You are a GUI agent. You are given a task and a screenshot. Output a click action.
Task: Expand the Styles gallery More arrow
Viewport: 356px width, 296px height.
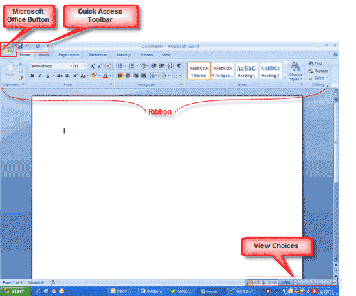285,77
